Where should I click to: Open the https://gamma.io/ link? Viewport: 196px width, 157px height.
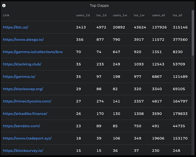tap(19, 77)
